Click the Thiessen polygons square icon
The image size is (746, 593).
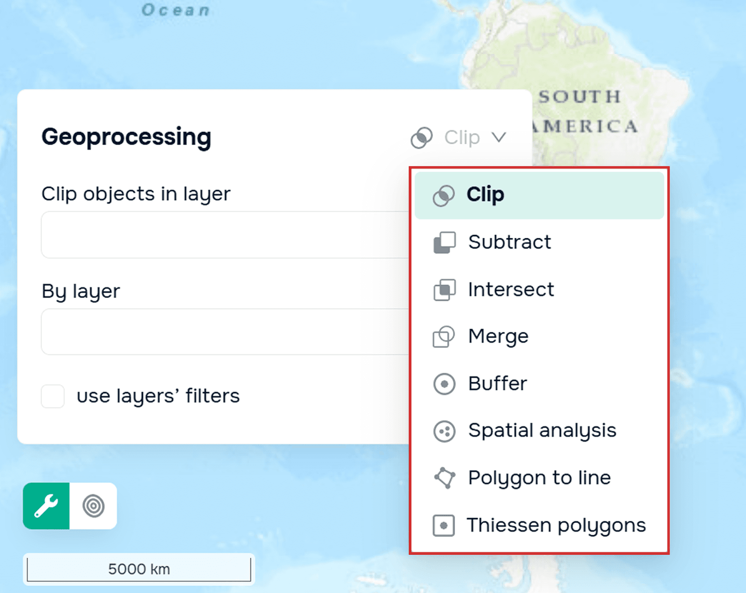[444, 525]
